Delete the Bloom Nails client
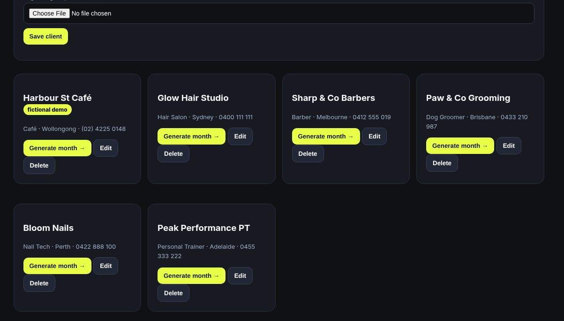564x321 pixels. click(x=39, y=283)
